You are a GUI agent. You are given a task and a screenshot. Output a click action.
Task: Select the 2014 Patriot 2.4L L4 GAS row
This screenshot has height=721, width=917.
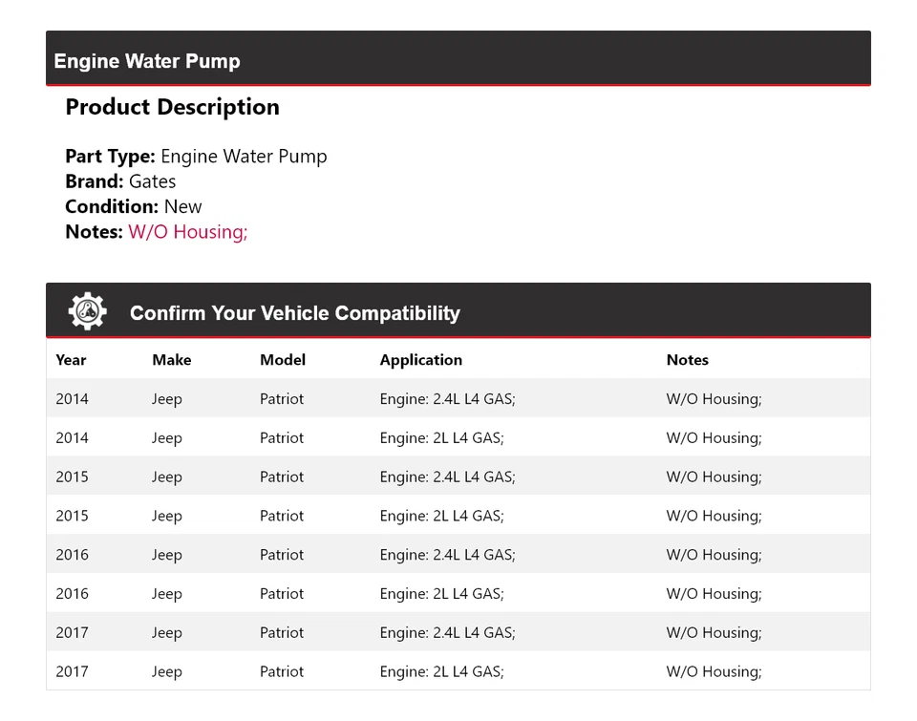click(x=458, y=399)
